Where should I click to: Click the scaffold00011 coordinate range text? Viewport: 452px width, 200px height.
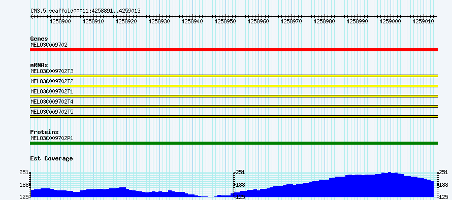click(86, 11)
